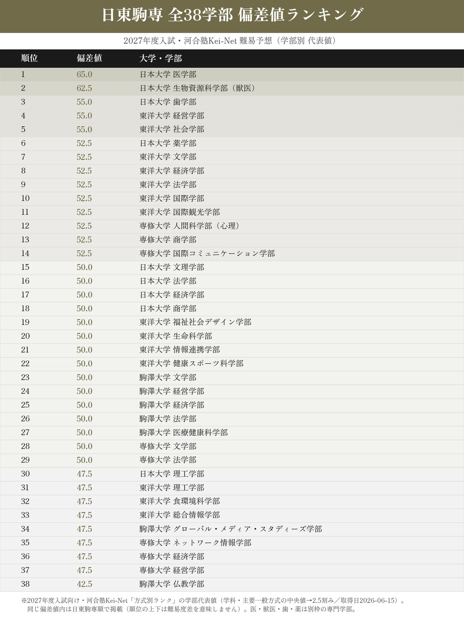Viewport: 464px width, 619px height.
Task: Click the title 日東駒専 全38学部 偏差値ランキング
Action: (x=232, y=15)
